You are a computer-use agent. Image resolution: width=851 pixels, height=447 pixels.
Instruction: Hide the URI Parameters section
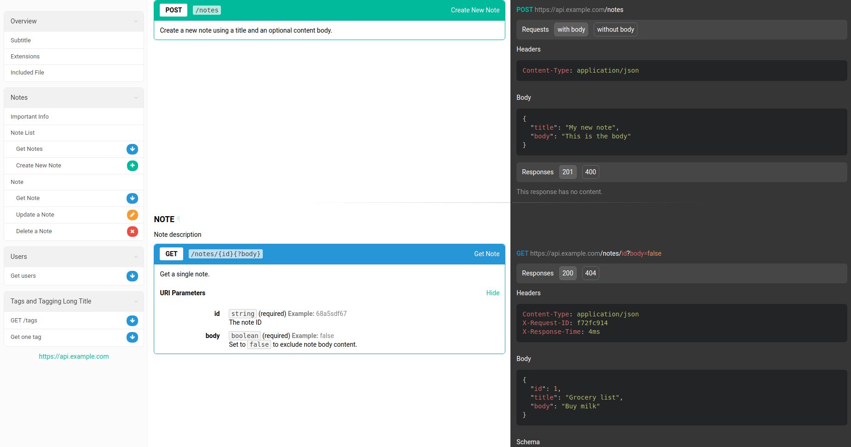click(x=492, y=293)
